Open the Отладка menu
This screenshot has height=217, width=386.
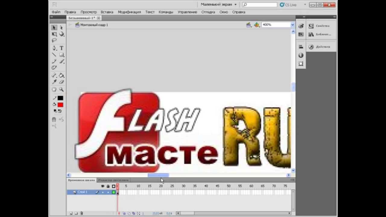pyautogui.click(x=208, y=12)
